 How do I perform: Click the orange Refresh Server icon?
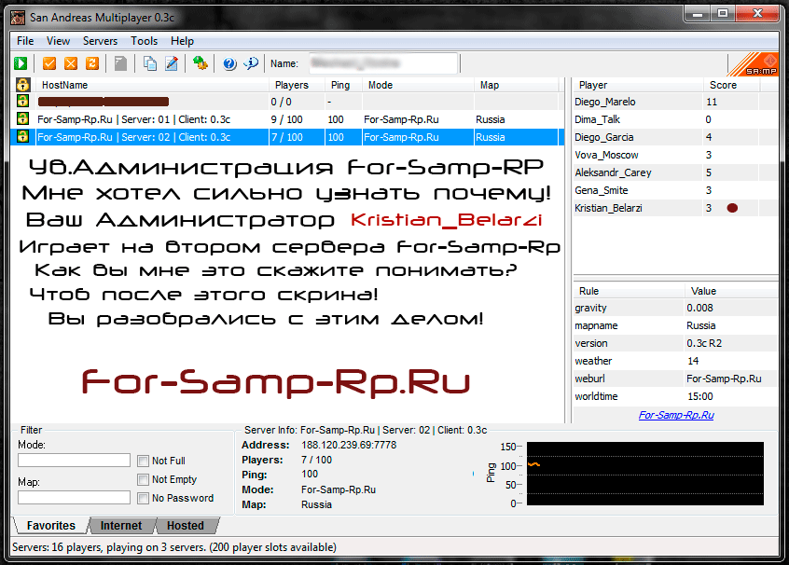(92, 63)
